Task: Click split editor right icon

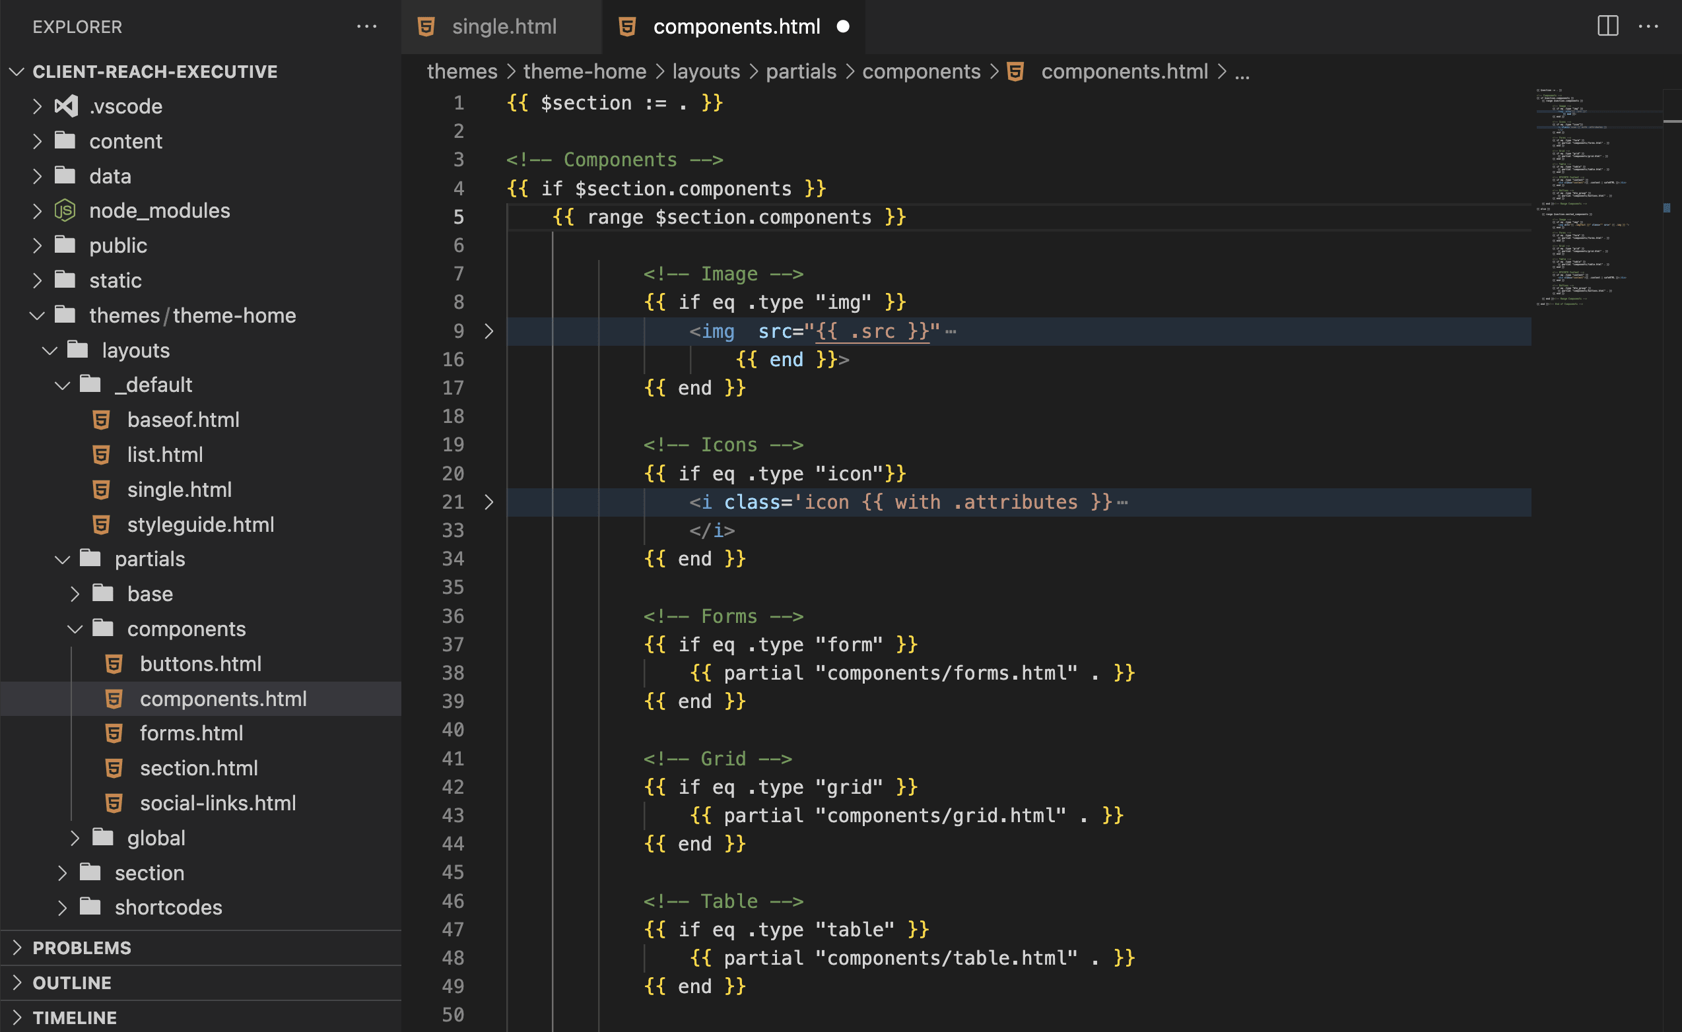Action: click(x=1607, y=26)
